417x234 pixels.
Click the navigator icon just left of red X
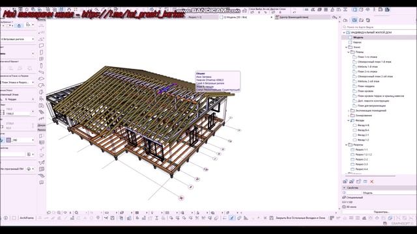365,181
